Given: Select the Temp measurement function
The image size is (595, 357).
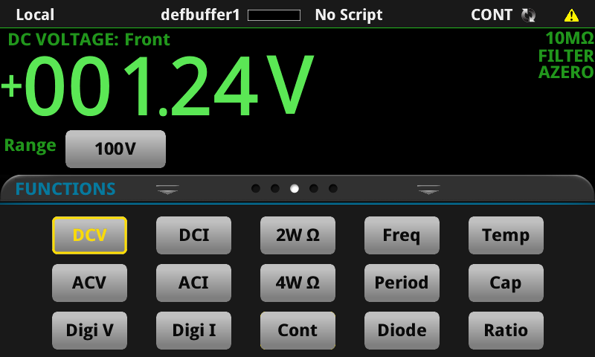Looking at the screenshot, I should [506, 235].
